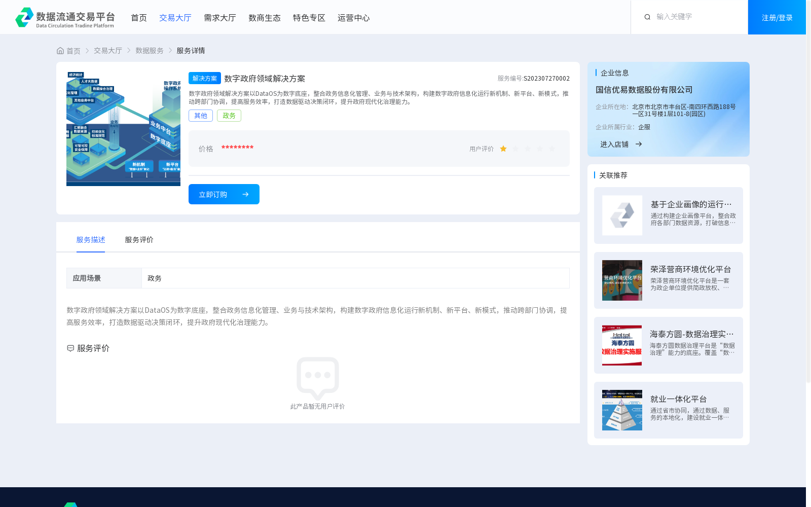This screenshot has height=507, width=811.
Task: Open 首页 in the top navigation
Action: (139, 18)
